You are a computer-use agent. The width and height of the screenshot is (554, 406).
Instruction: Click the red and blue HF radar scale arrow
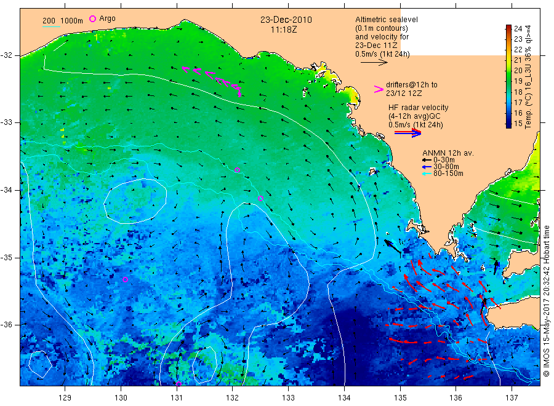(x=407, y=133)
